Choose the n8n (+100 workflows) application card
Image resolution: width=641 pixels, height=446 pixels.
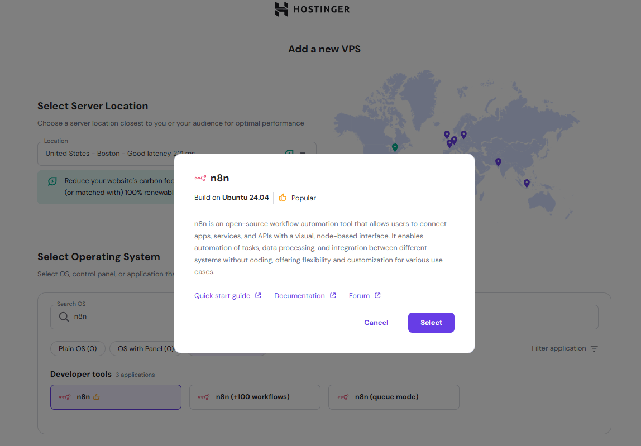point(255,397)
